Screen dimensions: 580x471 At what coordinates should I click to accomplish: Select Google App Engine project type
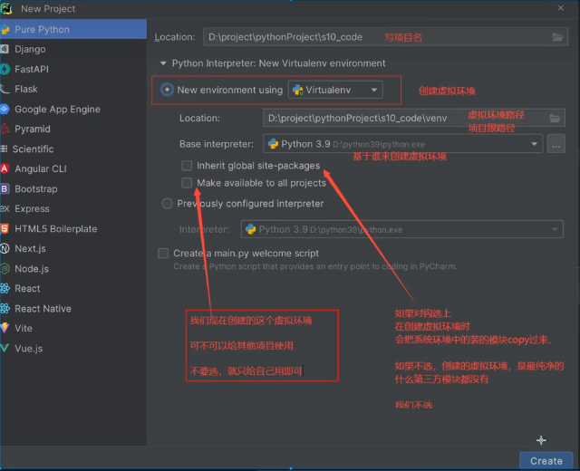73,109
